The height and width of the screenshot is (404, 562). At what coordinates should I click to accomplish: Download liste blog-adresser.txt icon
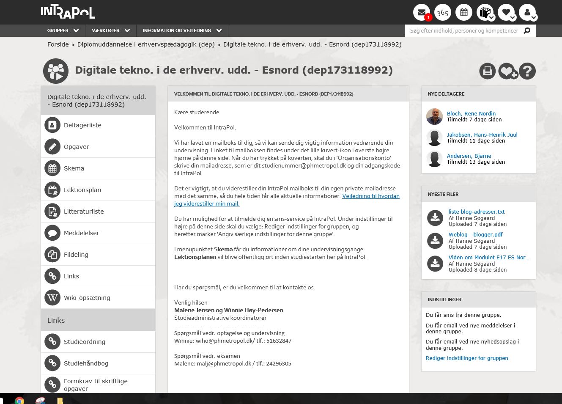click(435, 217)
